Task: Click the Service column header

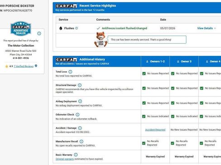Action: tap(63, 20)
